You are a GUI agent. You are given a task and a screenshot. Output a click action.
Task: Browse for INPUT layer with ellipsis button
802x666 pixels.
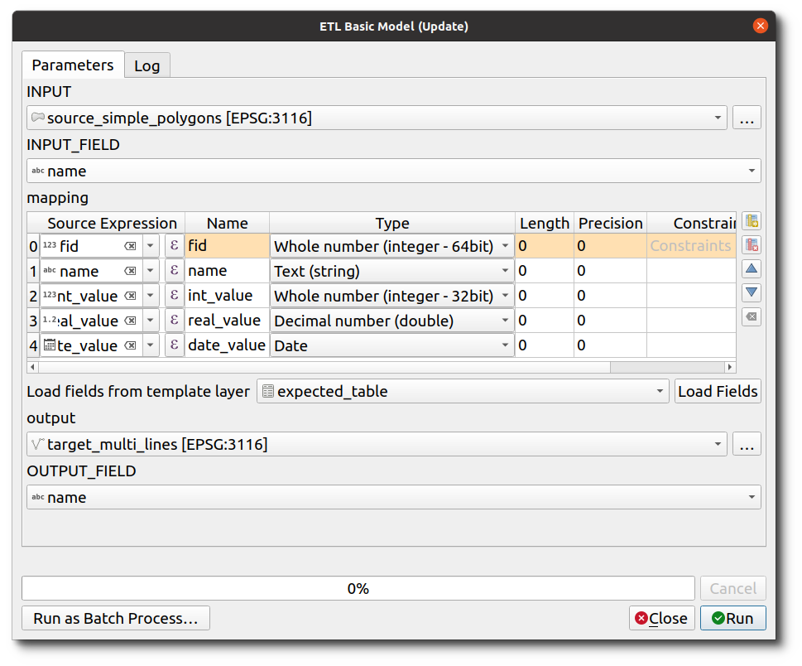point(747,118)
